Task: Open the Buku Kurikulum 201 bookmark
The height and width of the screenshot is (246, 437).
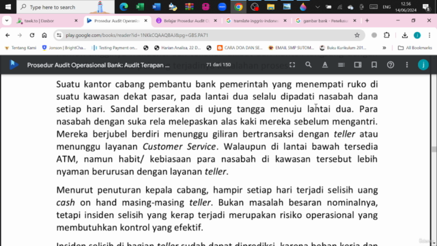Action: (343, 48)
